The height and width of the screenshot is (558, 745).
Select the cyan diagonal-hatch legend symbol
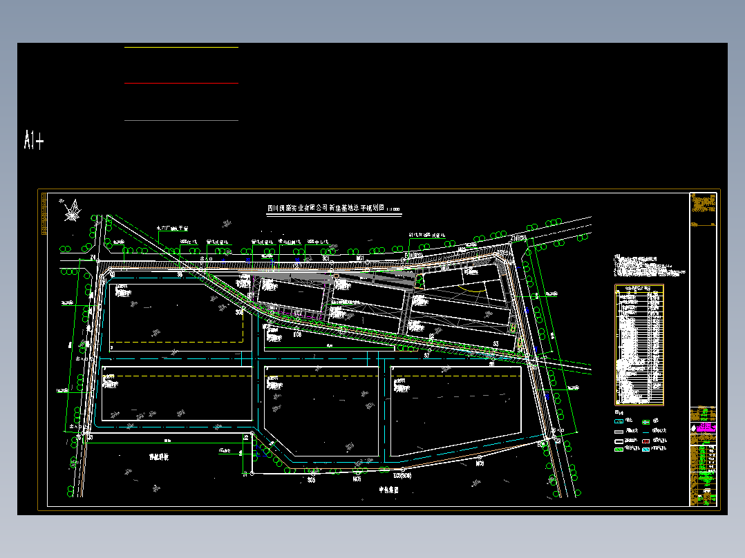(645, 450)
